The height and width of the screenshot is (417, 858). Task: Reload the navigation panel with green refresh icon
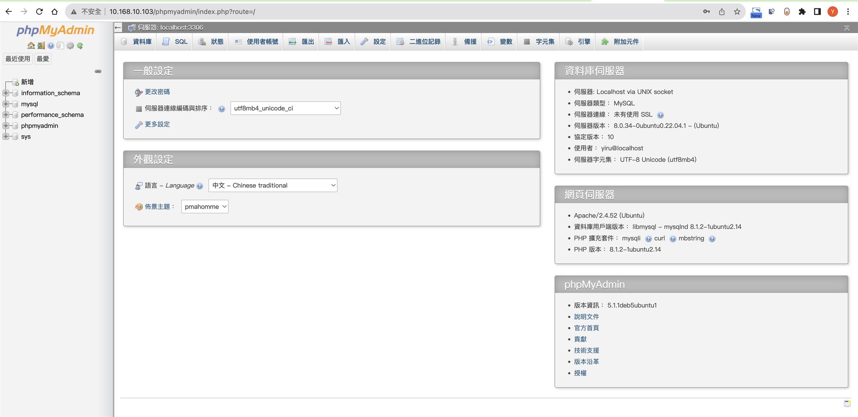80,46
